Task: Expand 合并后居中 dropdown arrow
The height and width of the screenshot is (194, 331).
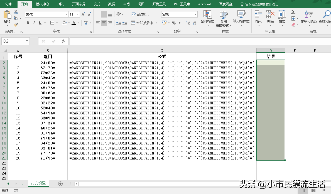Action: [157, 23]
